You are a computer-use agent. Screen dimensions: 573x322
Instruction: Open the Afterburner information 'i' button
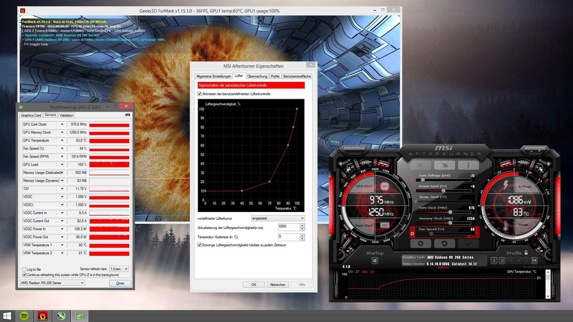tap(468, 165)
